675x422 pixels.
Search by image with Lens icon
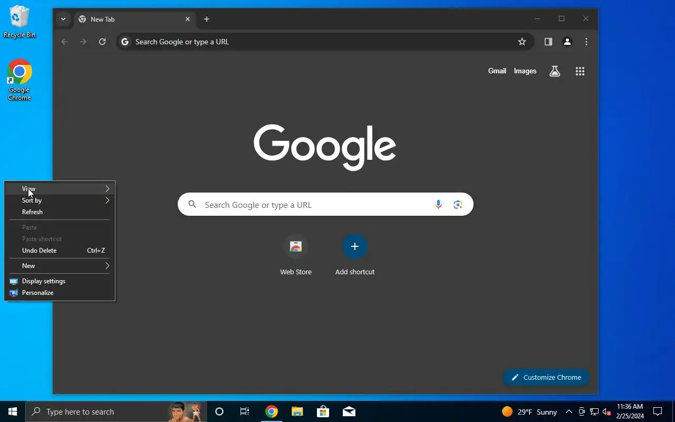(x=458, y=205)
